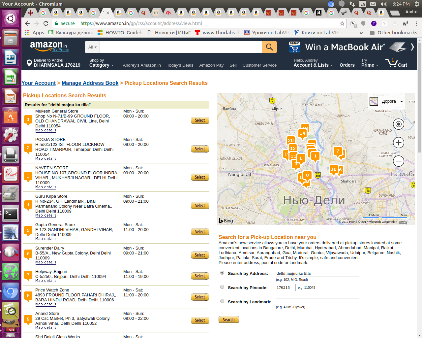Go to Customer Service menu item
Viewport: 422px width, 338px height.
pos(259,65)
